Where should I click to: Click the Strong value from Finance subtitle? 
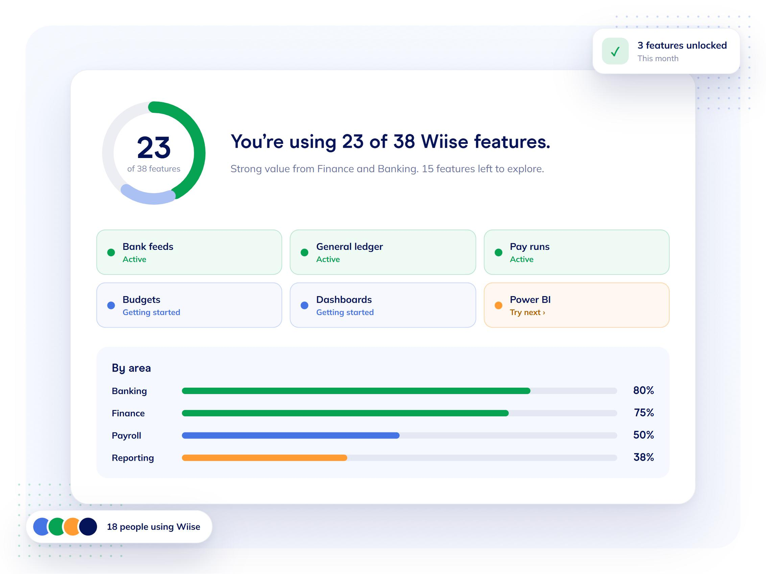click(387, 169)
